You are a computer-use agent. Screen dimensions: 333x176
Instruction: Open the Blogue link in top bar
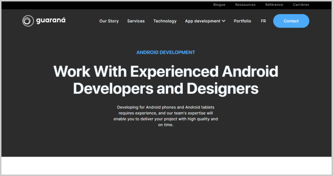point(219,5)
